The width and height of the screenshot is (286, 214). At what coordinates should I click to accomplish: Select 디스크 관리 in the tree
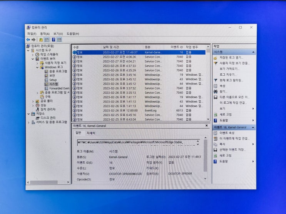pyautogui.click(x=48, y=118)
